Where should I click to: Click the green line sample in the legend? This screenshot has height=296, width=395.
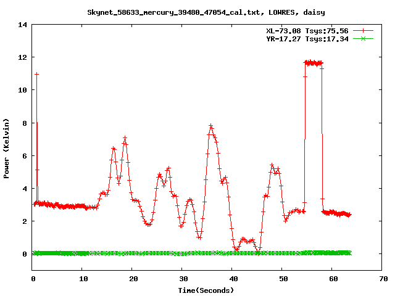pos(363,39)
